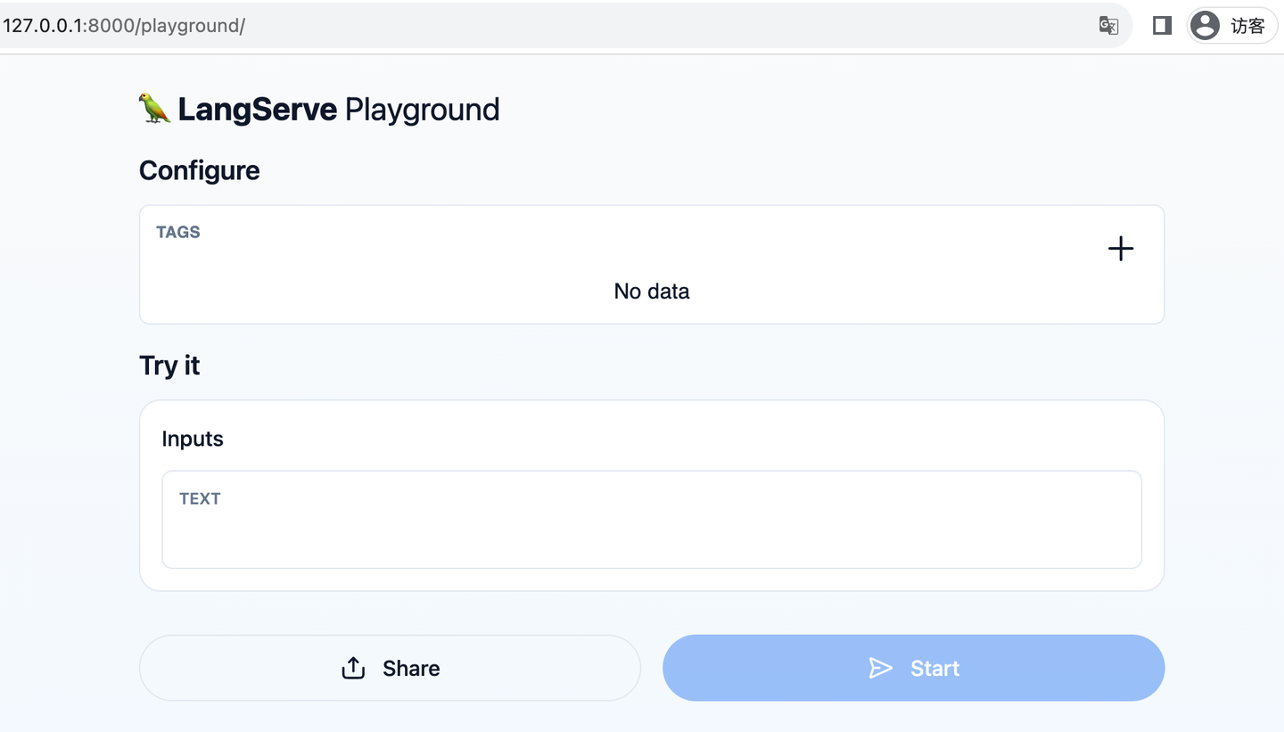
Task: Click the paper plane icon beside Start
Action: (x=880, y=668)
